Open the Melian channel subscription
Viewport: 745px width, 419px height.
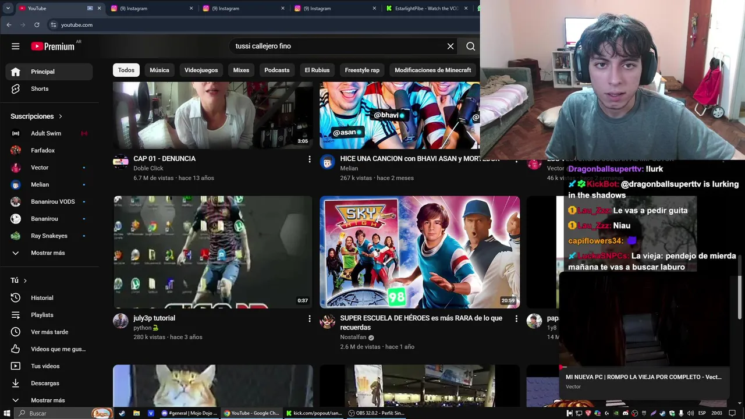tap(49, 184)
